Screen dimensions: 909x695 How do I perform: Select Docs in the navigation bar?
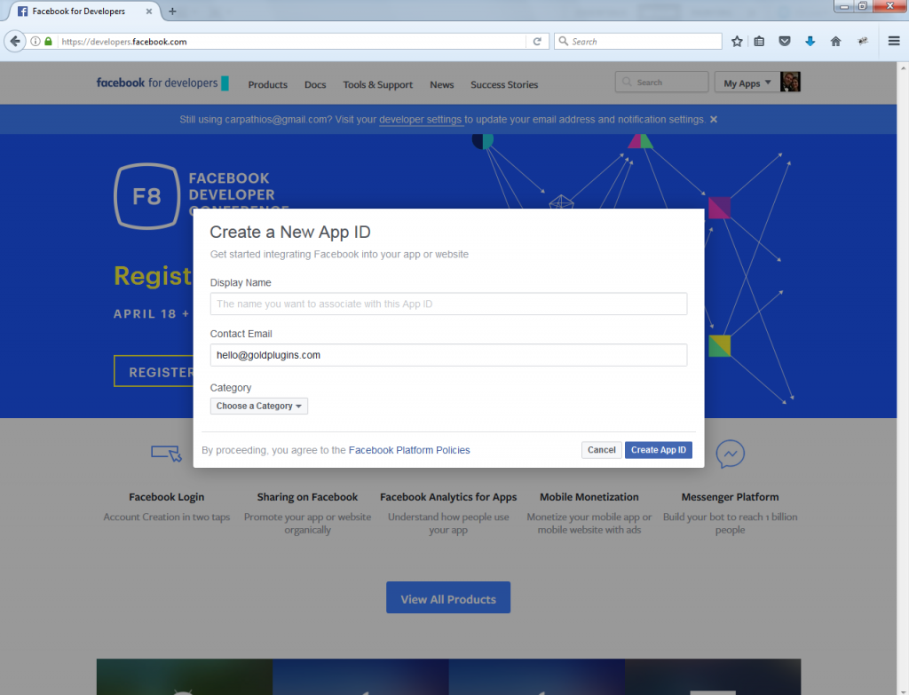pyautogui.click(x=315, y=84)
